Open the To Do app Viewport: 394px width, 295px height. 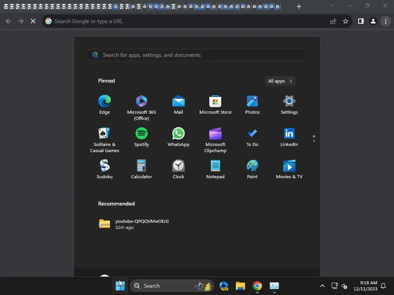252,137
